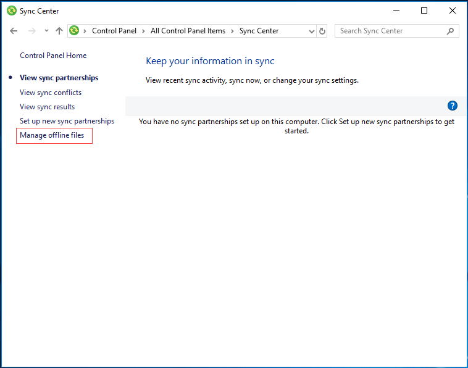Screen dimensions: 468x368
Task: Select Control Panel in breadcrumb
Action: 114,31
